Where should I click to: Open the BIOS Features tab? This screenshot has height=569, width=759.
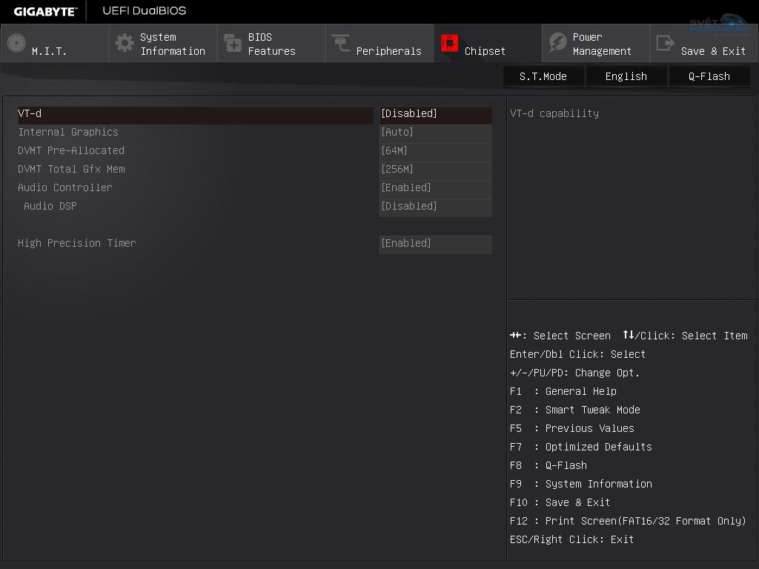point(271,44)
